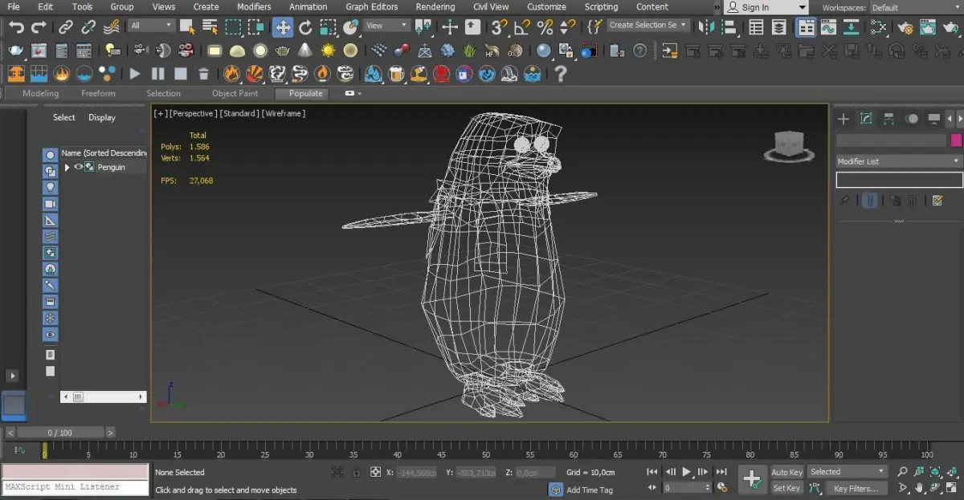The height and width of the screenshot is (500, 964).
Task: Open the ribbon options dropdown next to Populate
Action: click(353, 94)
